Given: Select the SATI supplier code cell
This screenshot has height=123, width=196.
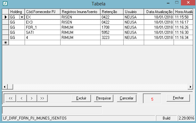Looking at the screenshot, I should (x=43, y=32).
